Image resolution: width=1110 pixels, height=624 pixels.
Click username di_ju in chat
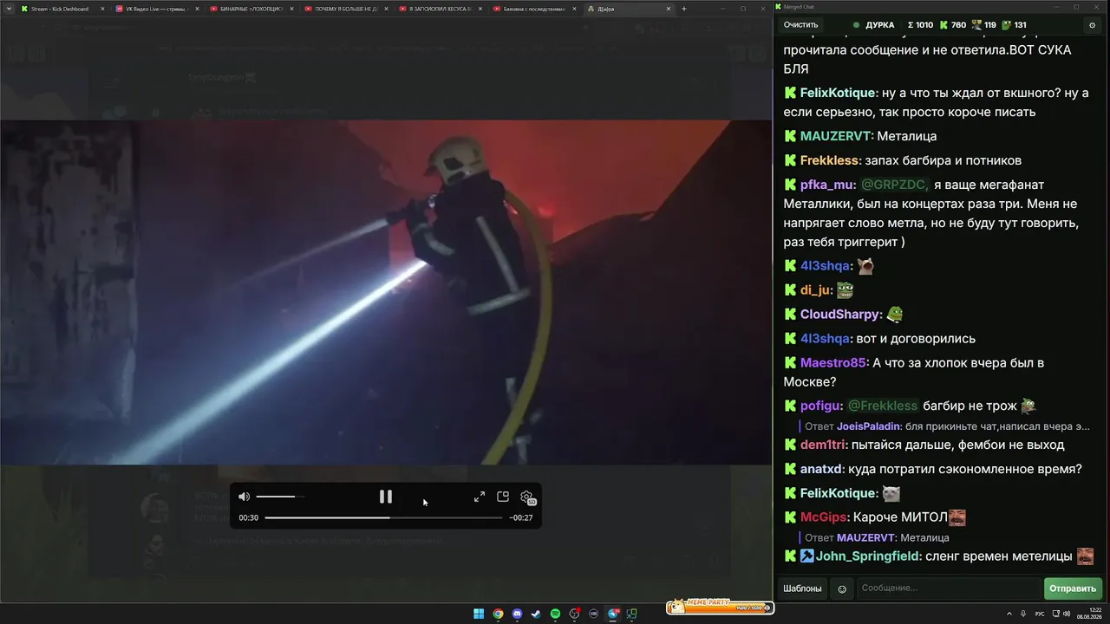click(x=815, y=290)
